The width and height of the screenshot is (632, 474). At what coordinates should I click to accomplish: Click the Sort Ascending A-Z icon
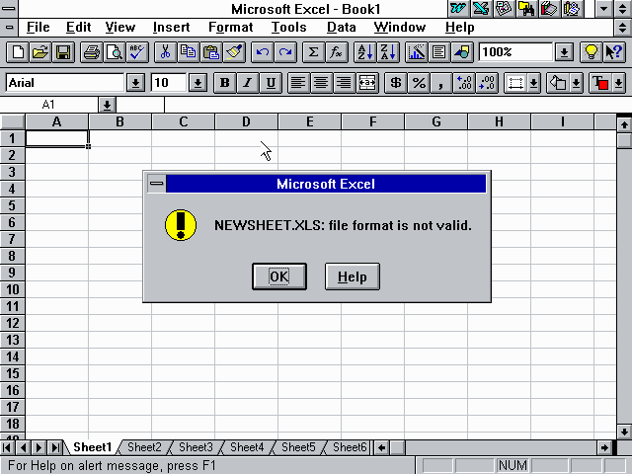(364, 52)
